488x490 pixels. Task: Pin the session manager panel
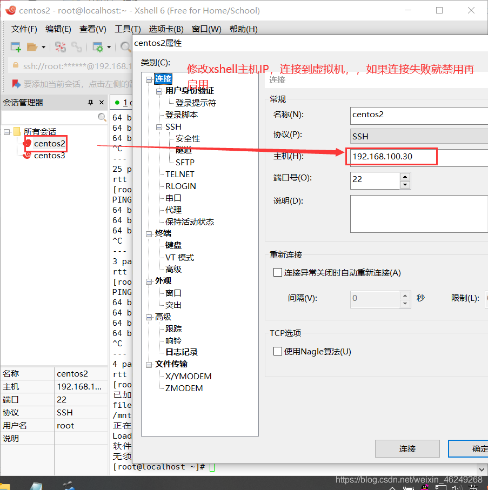click(x=91, y=102)
